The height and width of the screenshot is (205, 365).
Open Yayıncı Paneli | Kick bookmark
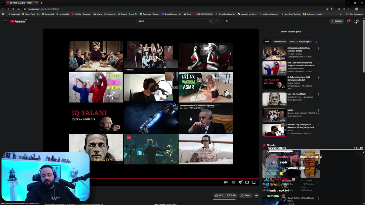pyautogui.click(x=31, y=14)
